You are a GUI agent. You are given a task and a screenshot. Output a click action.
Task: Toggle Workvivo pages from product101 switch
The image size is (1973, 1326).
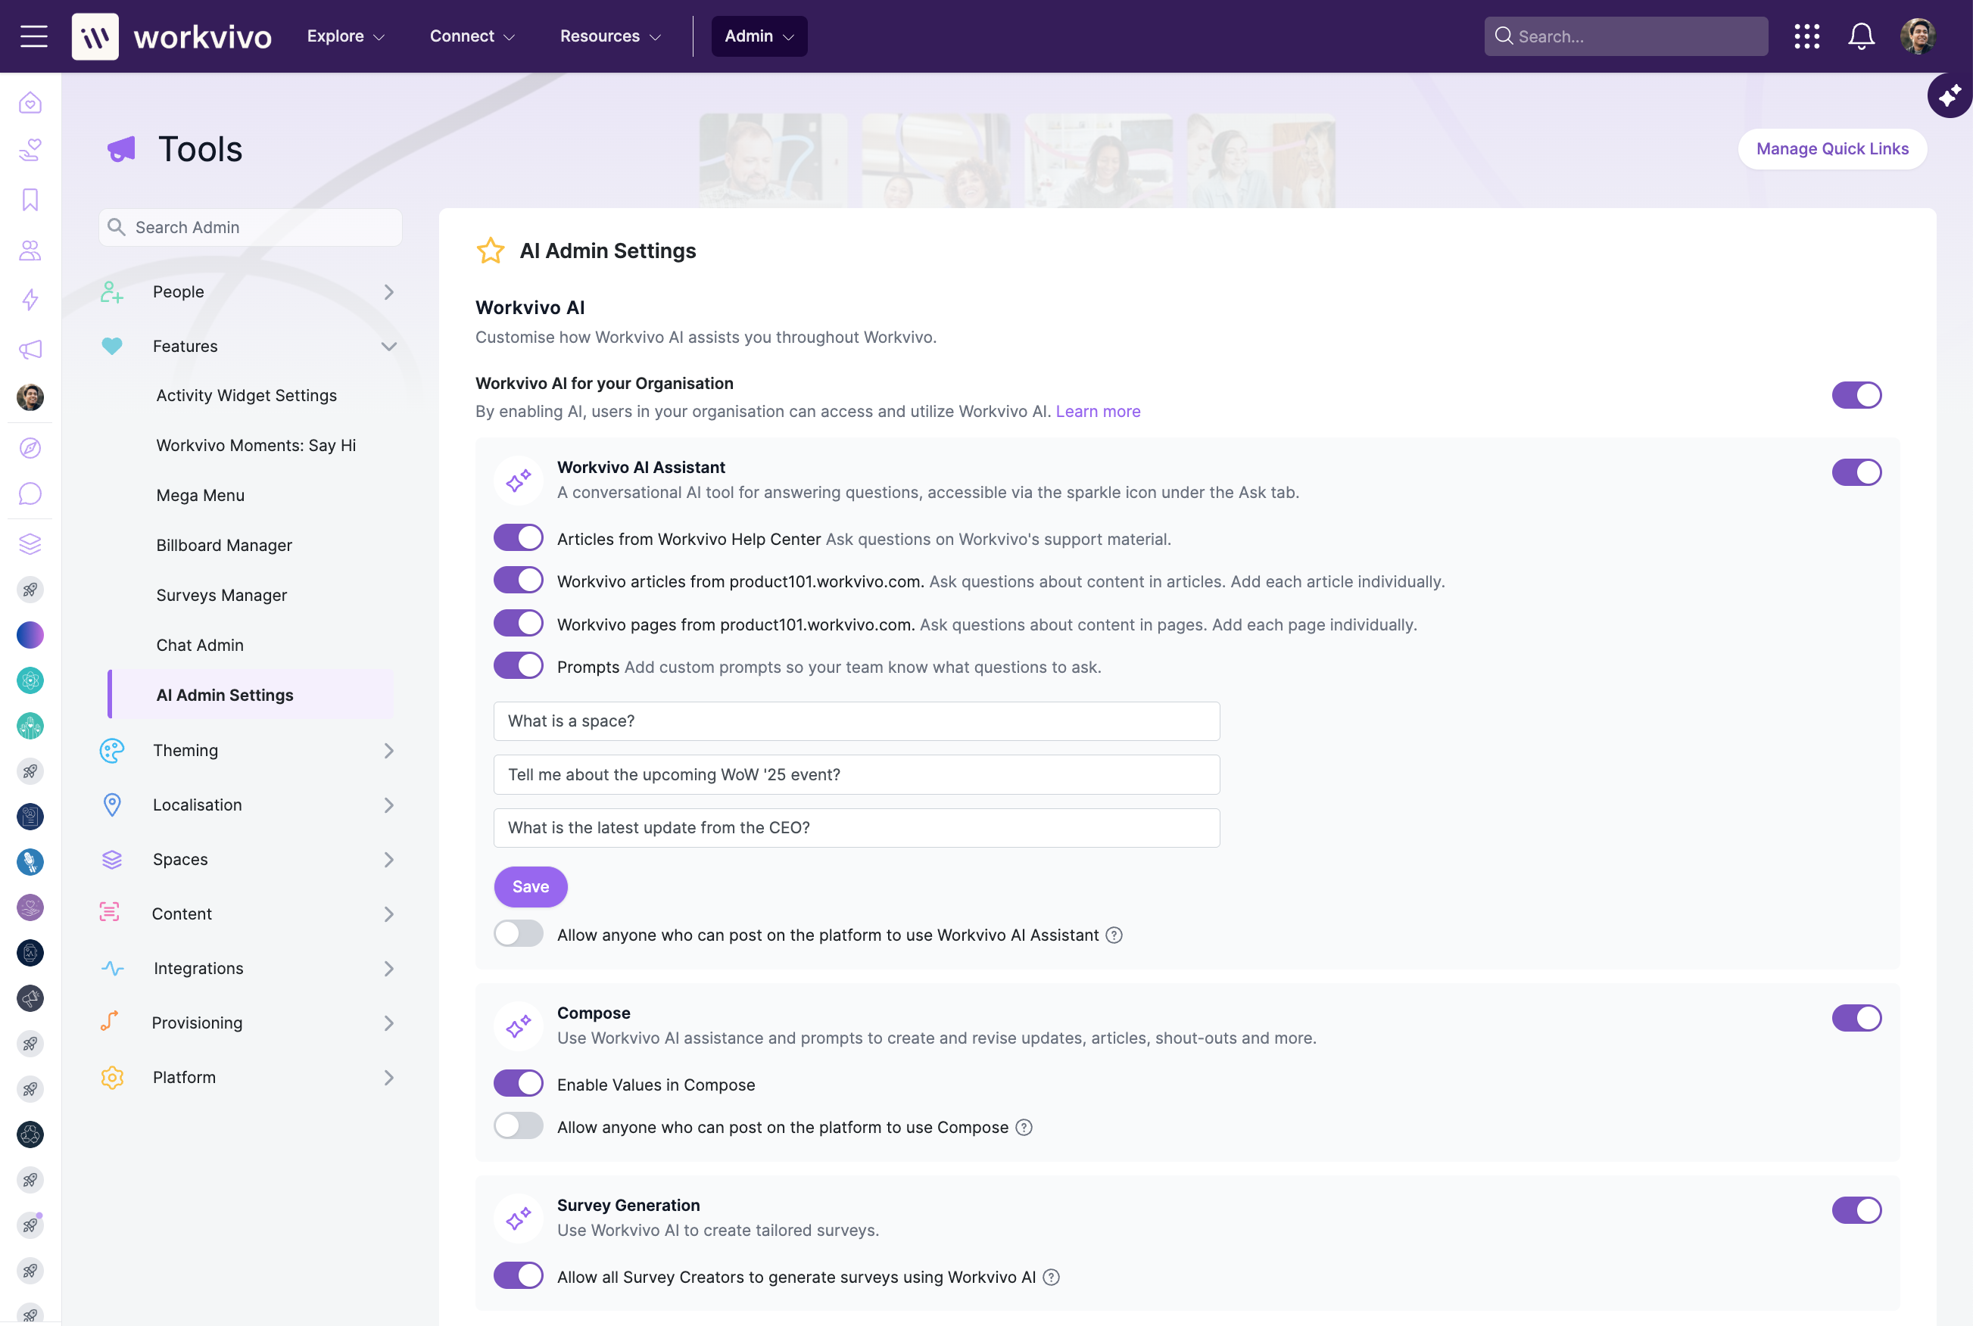(519, 623)
